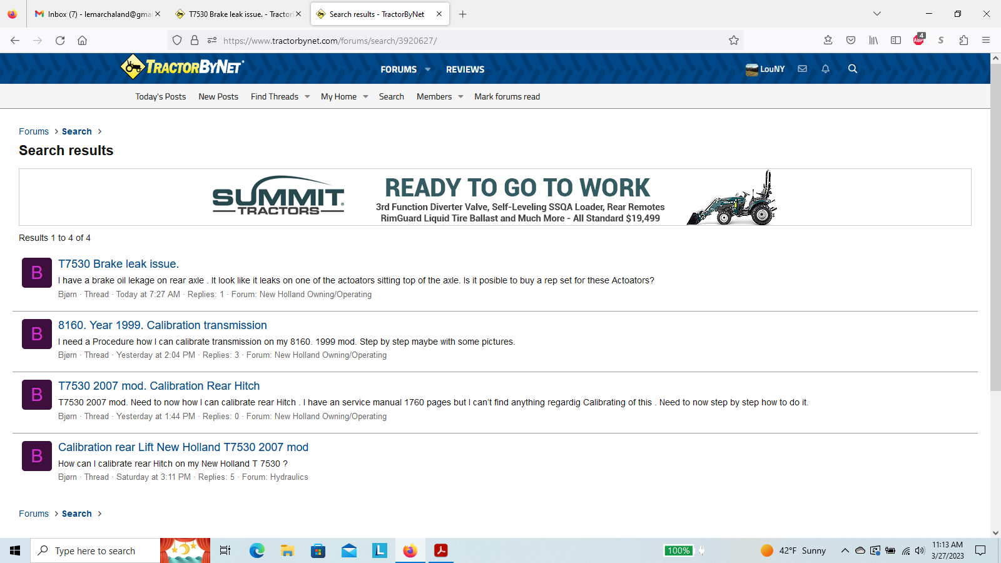Expand the Members dropdown arrow
This screenshot has height=563, width=1001.
click(460, 97)
